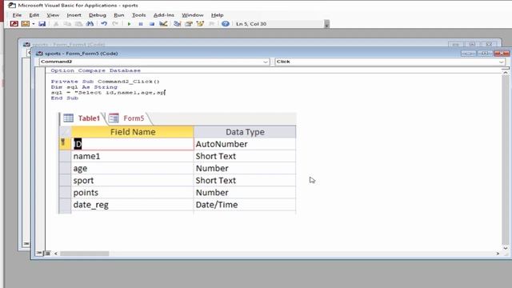This screenshot has height=288, width=512.
Task: Click the Date/Time data type cell
Action: tap(245, 205)
